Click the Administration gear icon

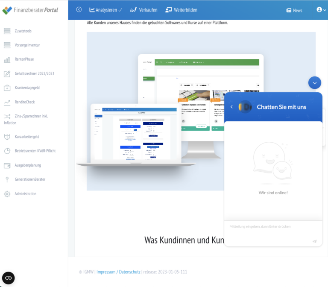tap(7, 194)
